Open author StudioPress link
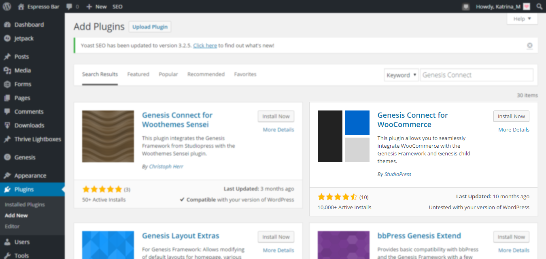546x259 pixels. tap(398, 174)
